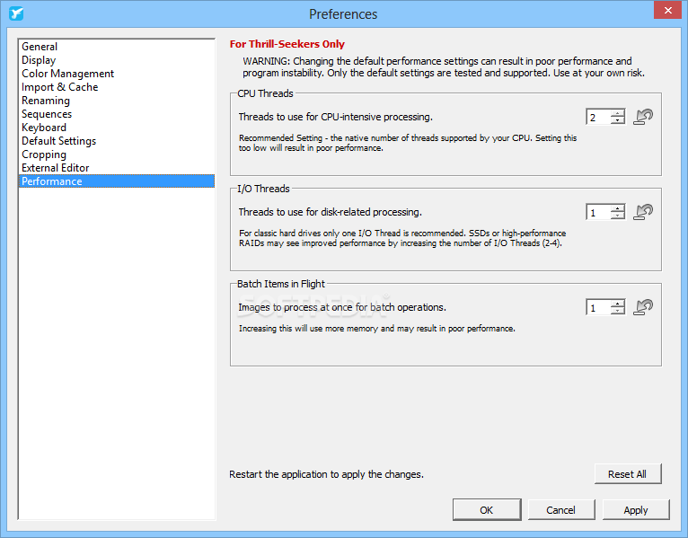This screenshot has height=538, width=688.
Task: Click the Reset All button
Action: (628, 474)
